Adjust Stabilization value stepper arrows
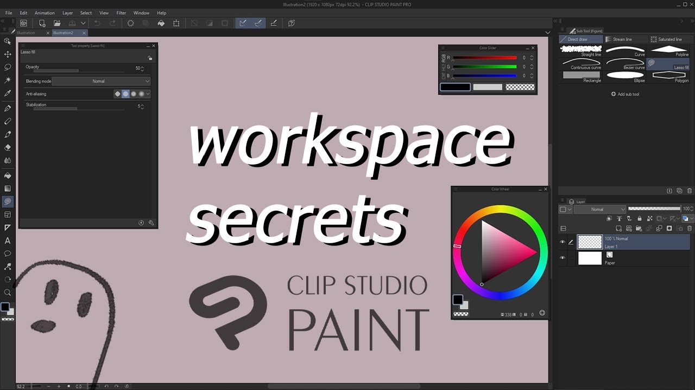 tap(142, 106)
